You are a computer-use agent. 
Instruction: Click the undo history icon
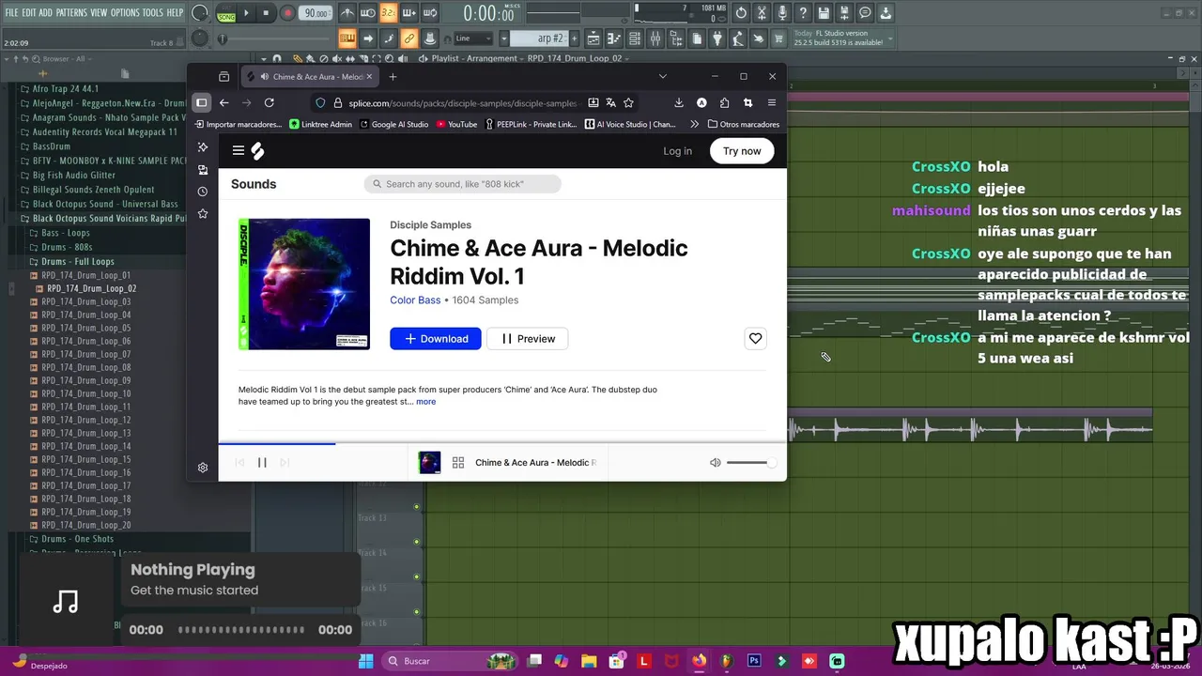pyautogui.click(x=741, y=13)
